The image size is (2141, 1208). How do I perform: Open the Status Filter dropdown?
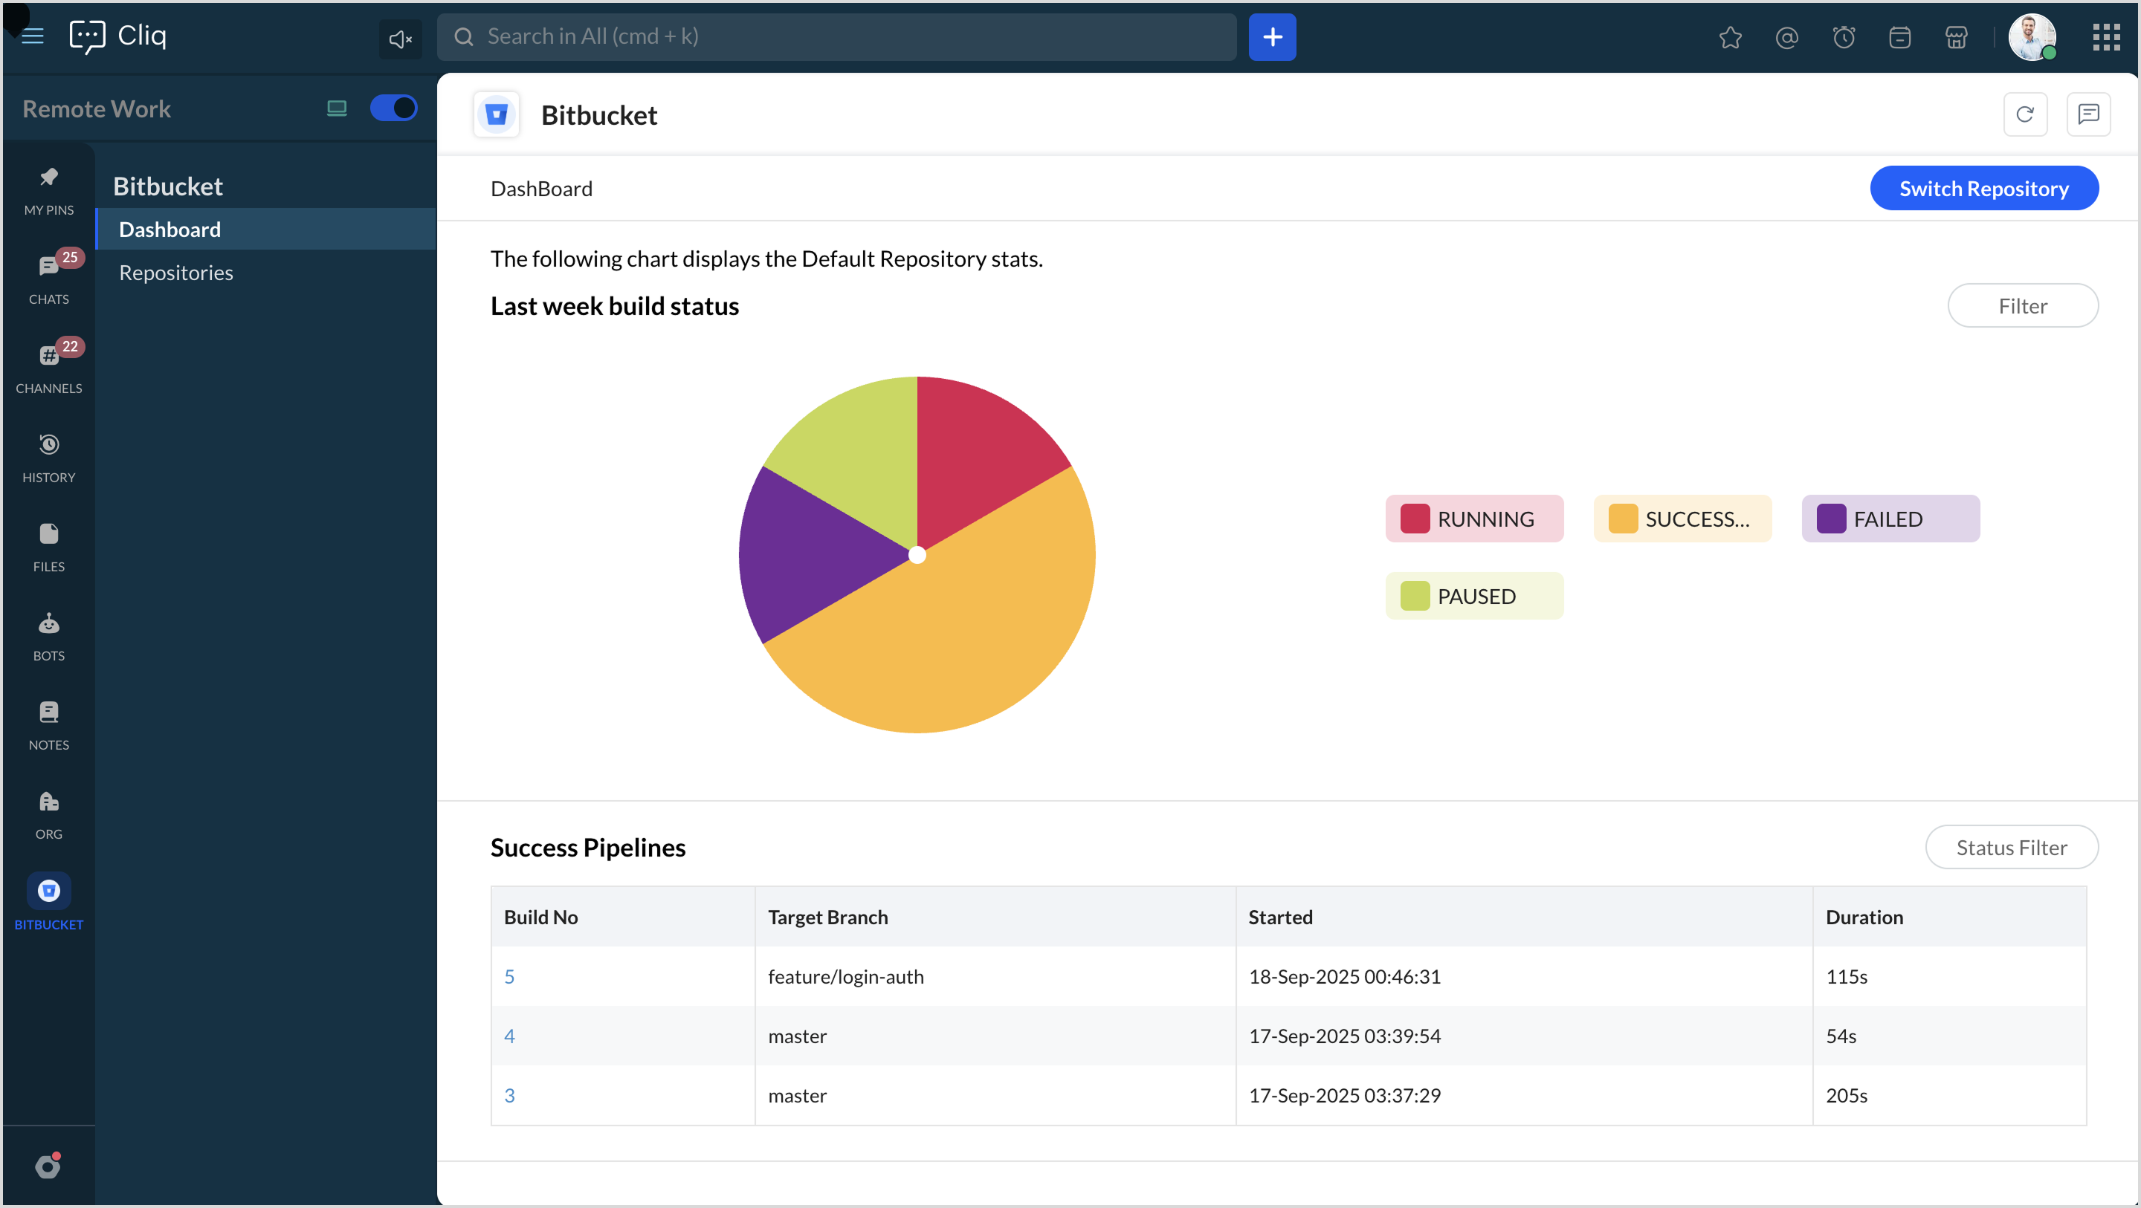point(2010,847)
